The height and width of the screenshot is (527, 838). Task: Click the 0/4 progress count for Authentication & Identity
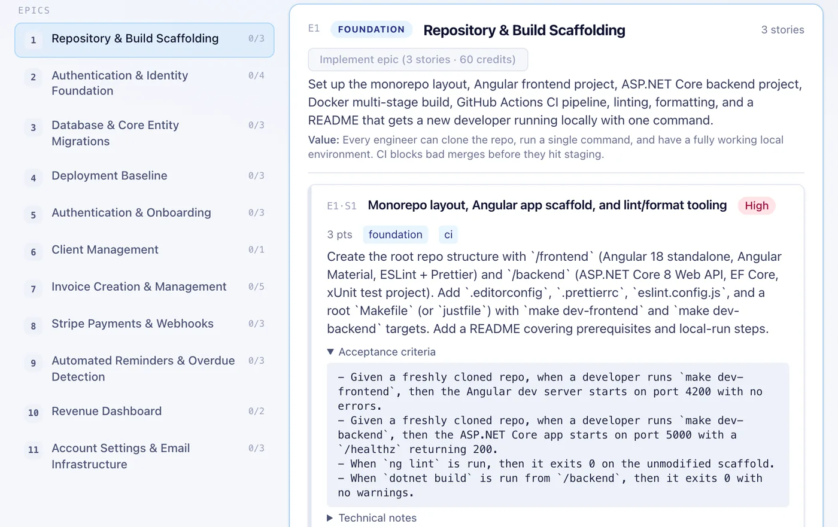(x=256, y=75)
